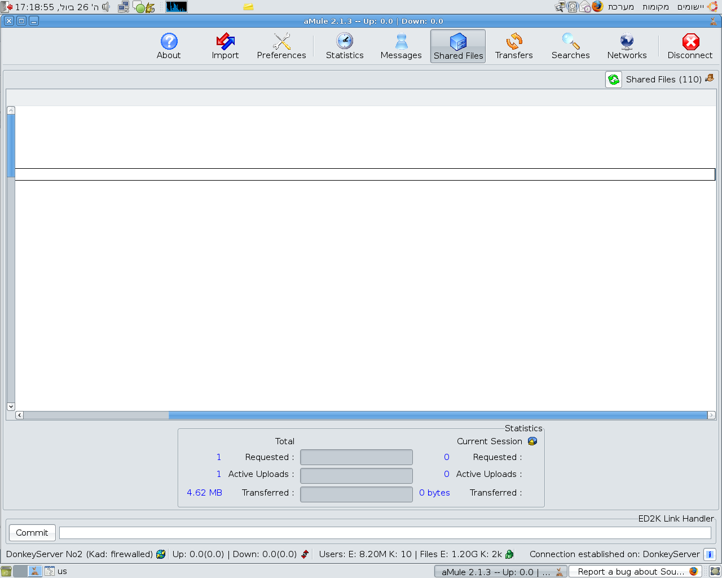
Task: Disconnect from the server
Action: 690,46
